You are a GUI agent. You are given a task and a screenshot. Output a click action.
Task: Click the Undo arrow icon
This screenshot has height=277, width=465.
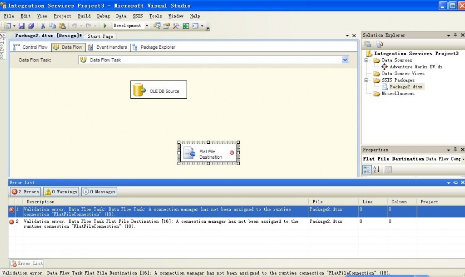click(74, 26)
